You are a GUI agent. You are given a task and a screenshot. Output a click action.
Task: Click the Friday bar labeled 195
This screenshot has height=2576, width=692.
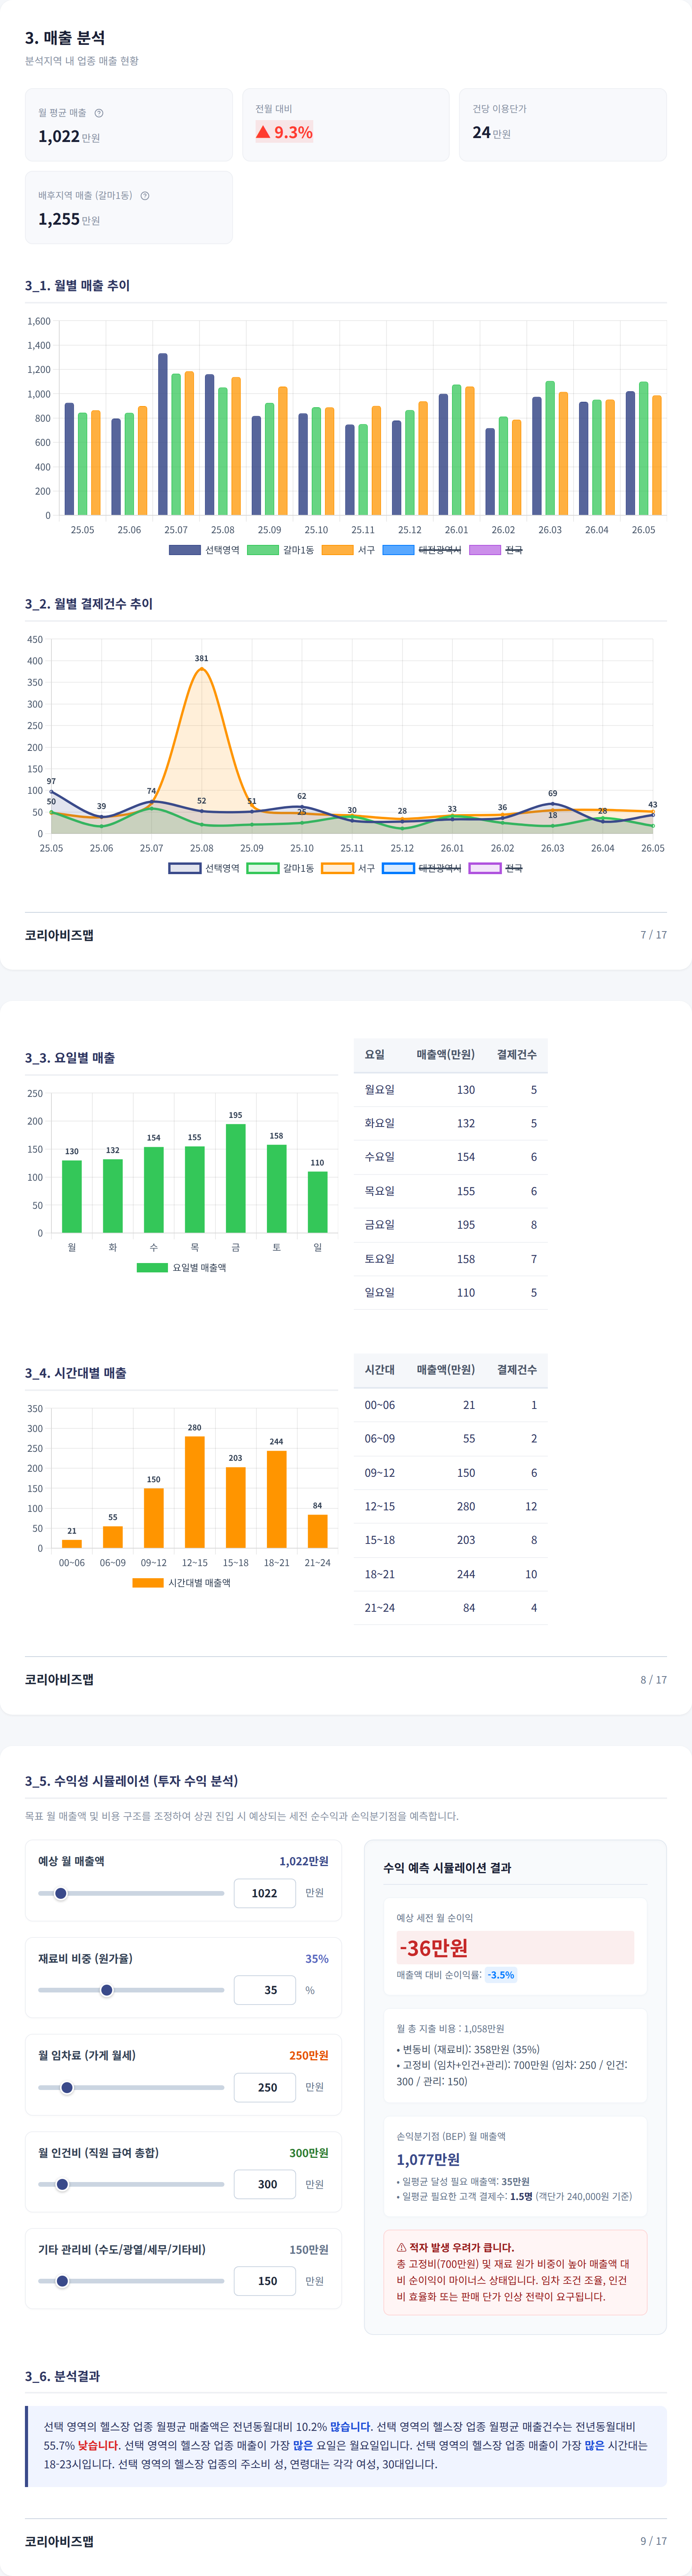pyautogui.click(x=236, y=1178)
